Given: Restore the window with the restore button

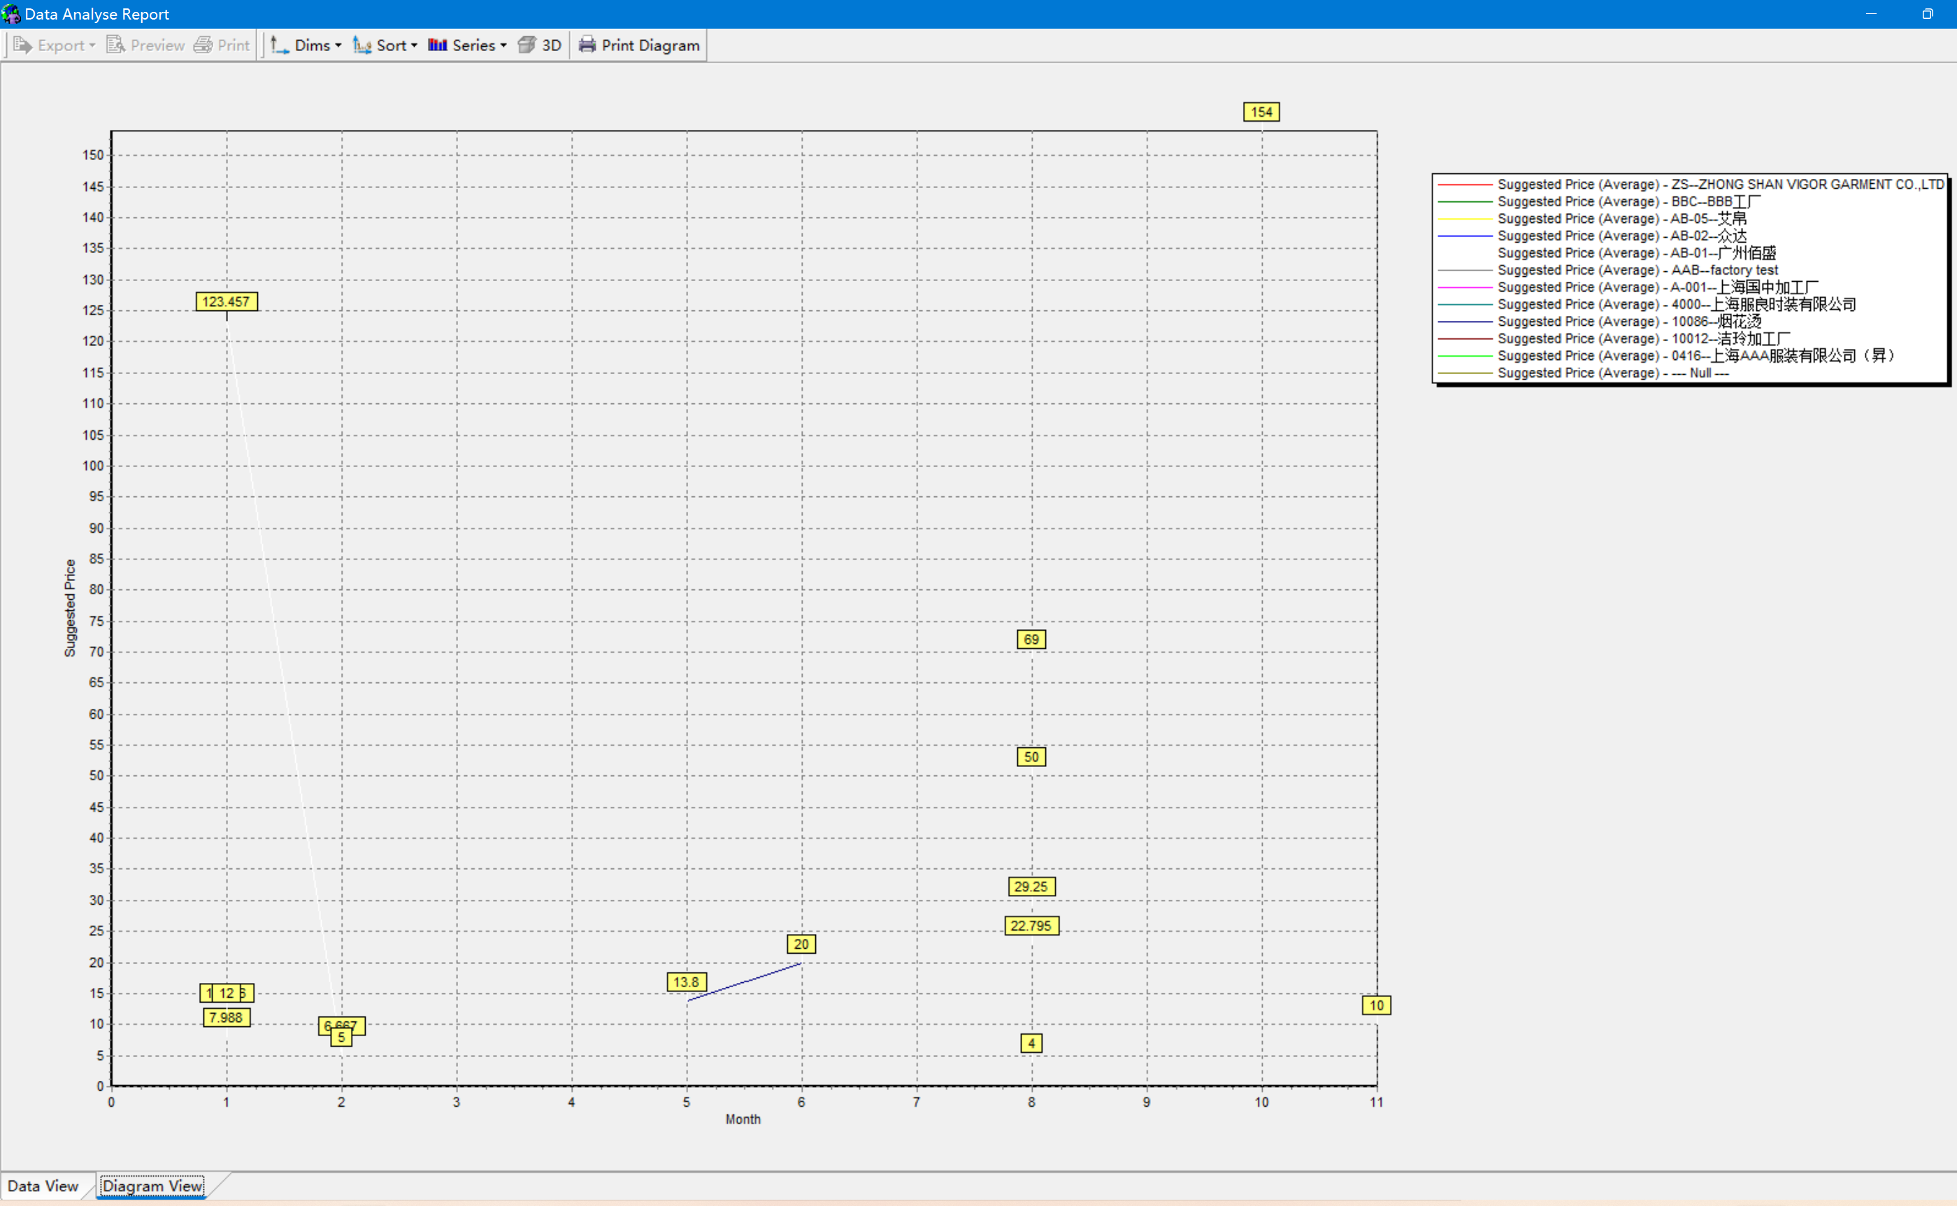Looking at the screenshot, I should tap(1927, 13).
